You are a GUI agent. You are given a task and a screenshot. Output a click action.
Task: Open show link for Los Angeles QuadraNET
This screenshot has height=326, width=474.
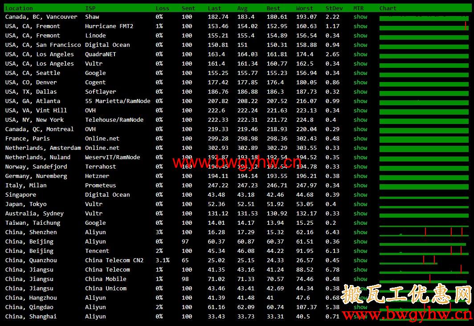(360, 54)
